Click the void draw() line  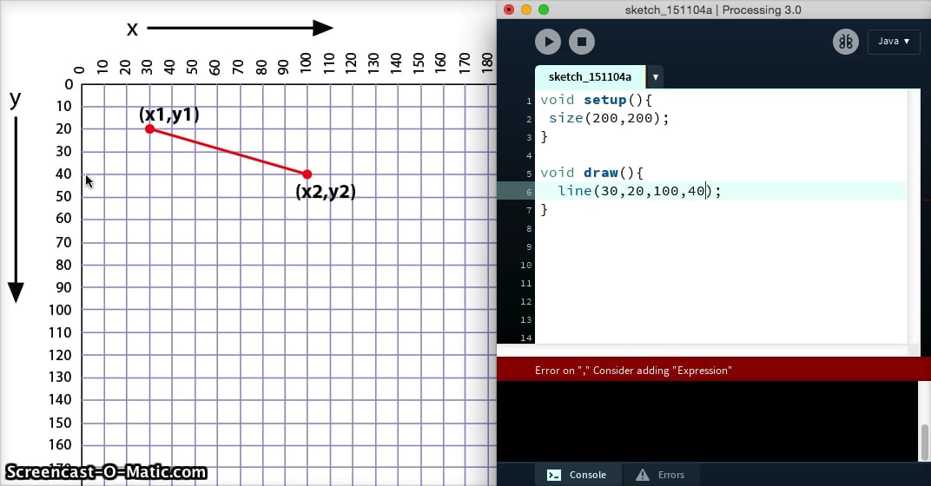(591, 173)
